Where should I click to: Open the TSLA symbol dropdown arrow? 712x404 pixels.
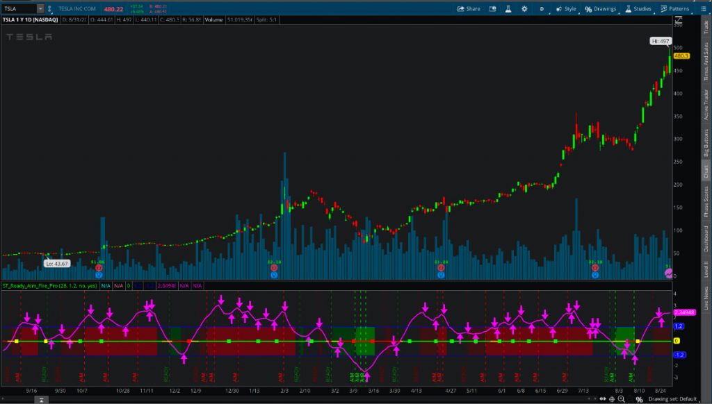[x=40, y=8]
